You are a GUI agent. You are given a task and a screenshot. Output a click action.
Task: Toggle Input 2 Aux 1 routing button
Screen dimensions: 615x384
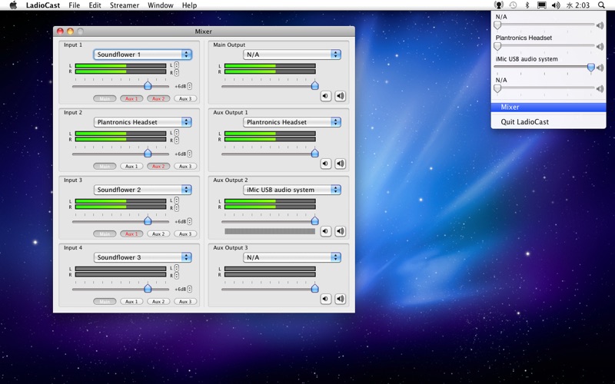pyautogui.click(x=131, y=166)
